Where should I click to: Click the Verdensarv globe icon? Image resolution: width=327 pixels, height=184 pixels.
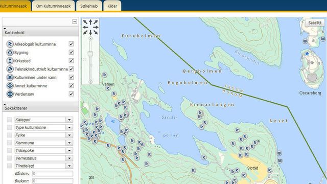(10, 94)
